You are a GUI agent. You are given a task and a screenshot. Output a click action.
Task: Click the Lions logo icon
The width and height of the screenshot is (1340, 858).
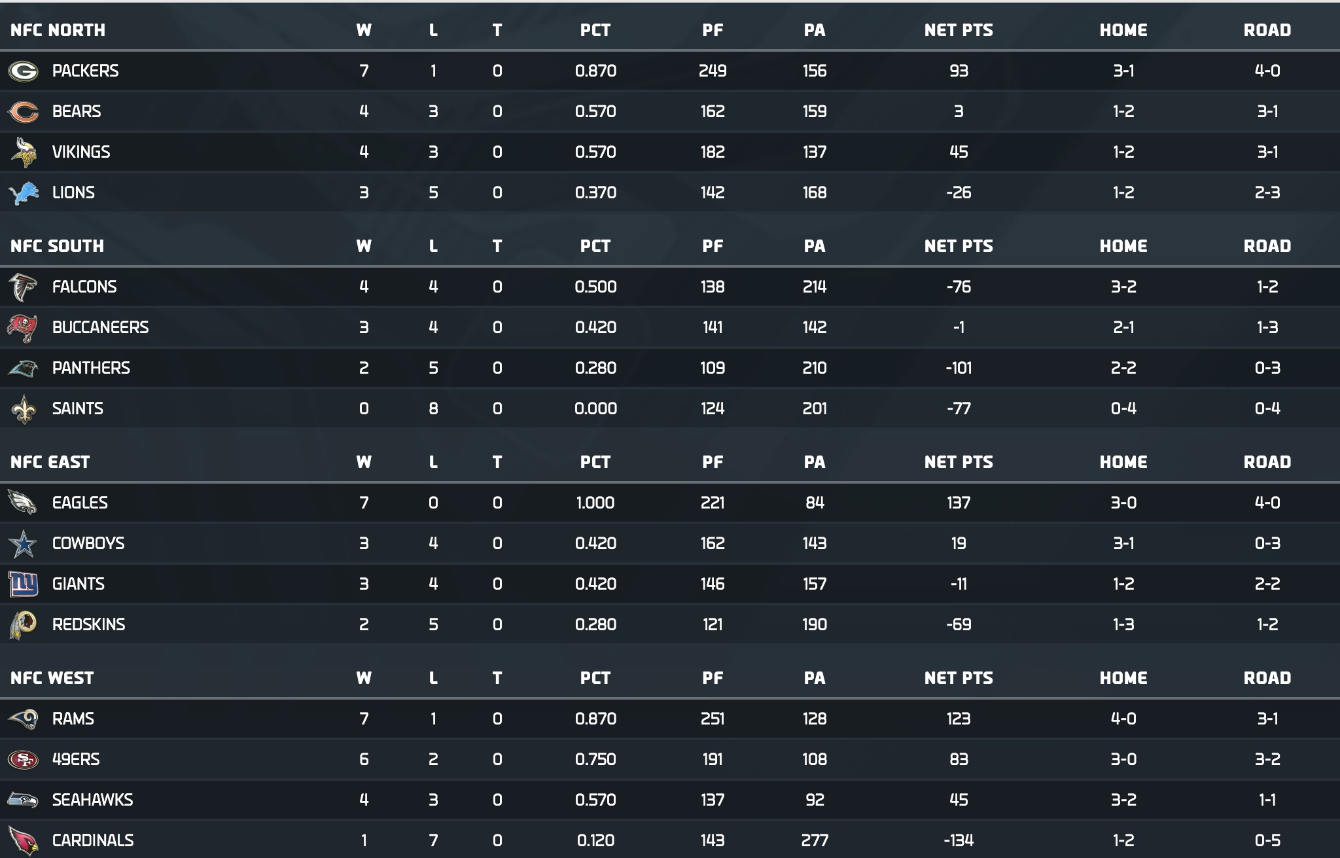coord(24,192)
